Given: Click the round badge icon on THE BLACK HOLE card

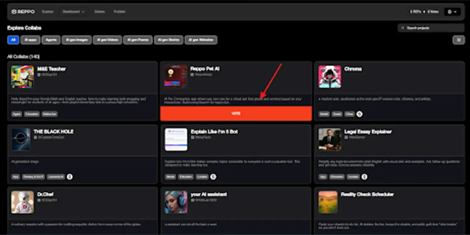Looking at the screenshot, I should (70, 177).
